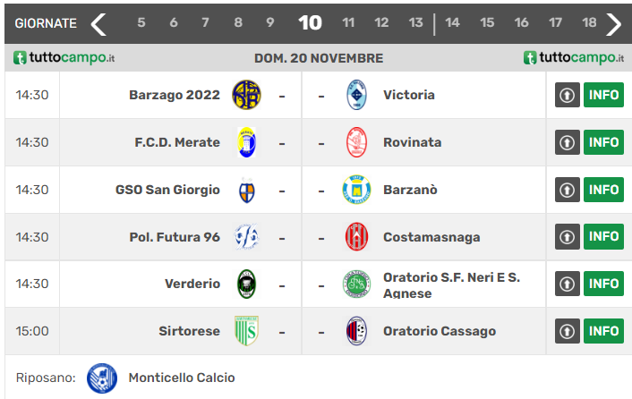Open INFO for GSO San Giorgio match
This screenshot has width=632, height=399.
(603, 190)
